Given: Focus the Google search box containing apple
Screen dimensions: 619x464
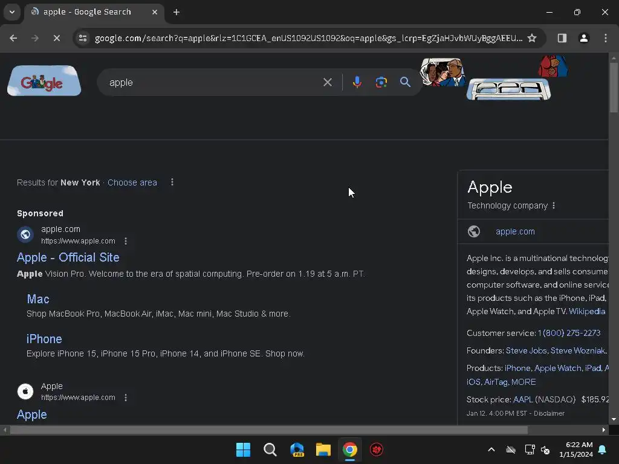Looking at the screenshot, I should [x=213, y=82].
